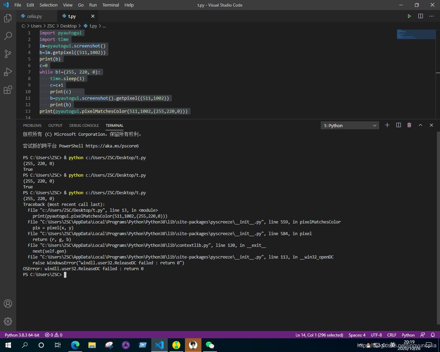Open the File menu
This screenshot has height=352, width=440.
pyautogui.click(x=18, y=5)
